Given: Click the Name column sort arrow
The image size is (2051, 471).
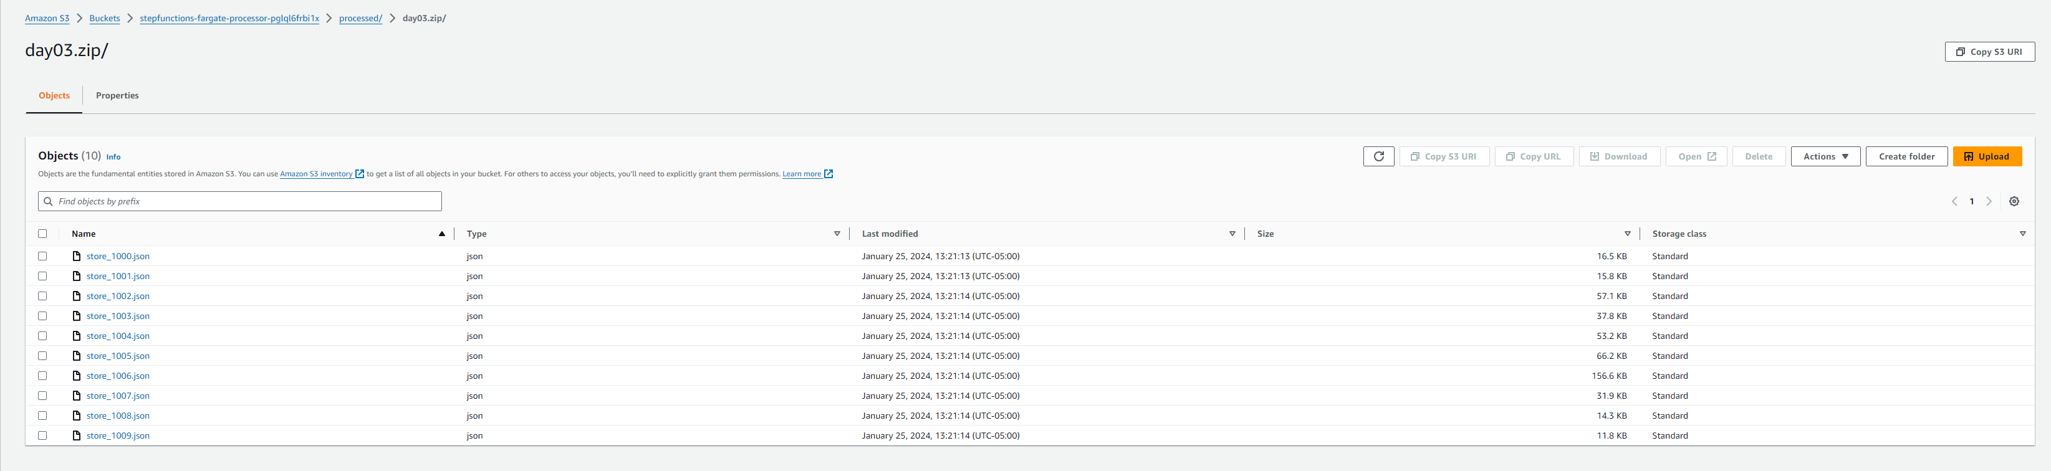Looking at the screenshot, I should (441, 234).
